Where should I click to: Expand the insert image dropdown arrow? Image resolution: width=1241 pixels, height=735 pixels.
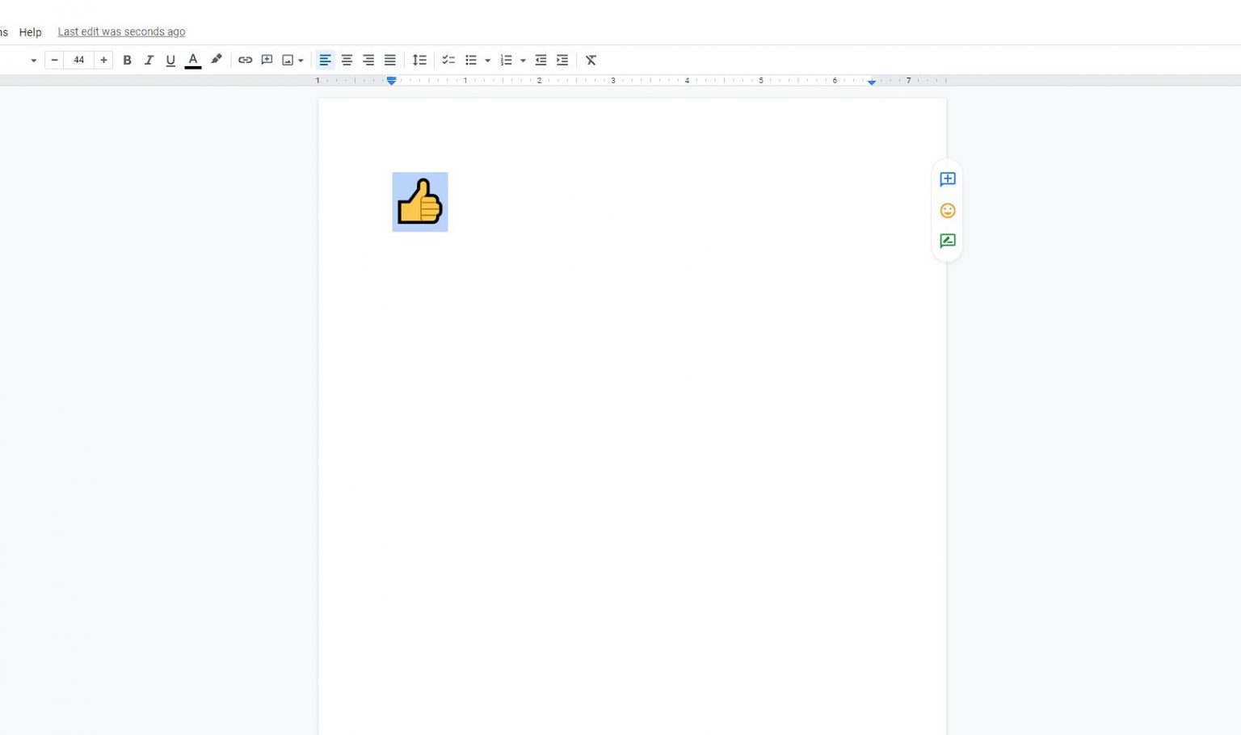(x=301, y=60)
